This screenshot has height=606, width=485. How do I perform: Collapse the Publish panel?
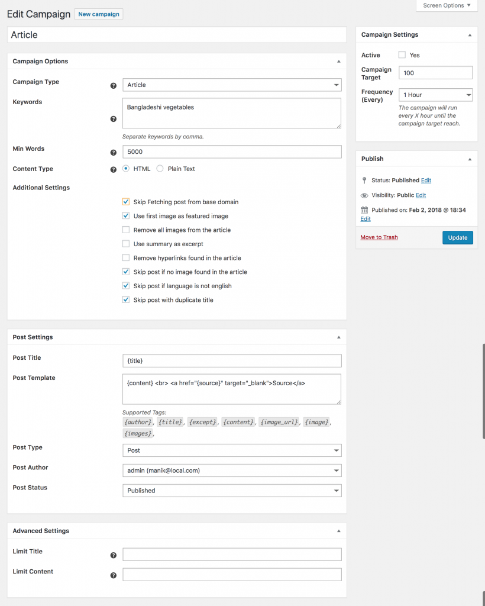pyautogui.click(x=470, y=159)
